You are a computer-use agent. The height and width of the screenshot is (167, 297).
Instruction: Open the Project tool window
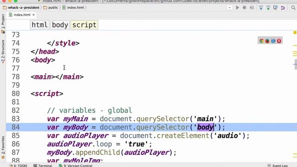click(3, 24)
